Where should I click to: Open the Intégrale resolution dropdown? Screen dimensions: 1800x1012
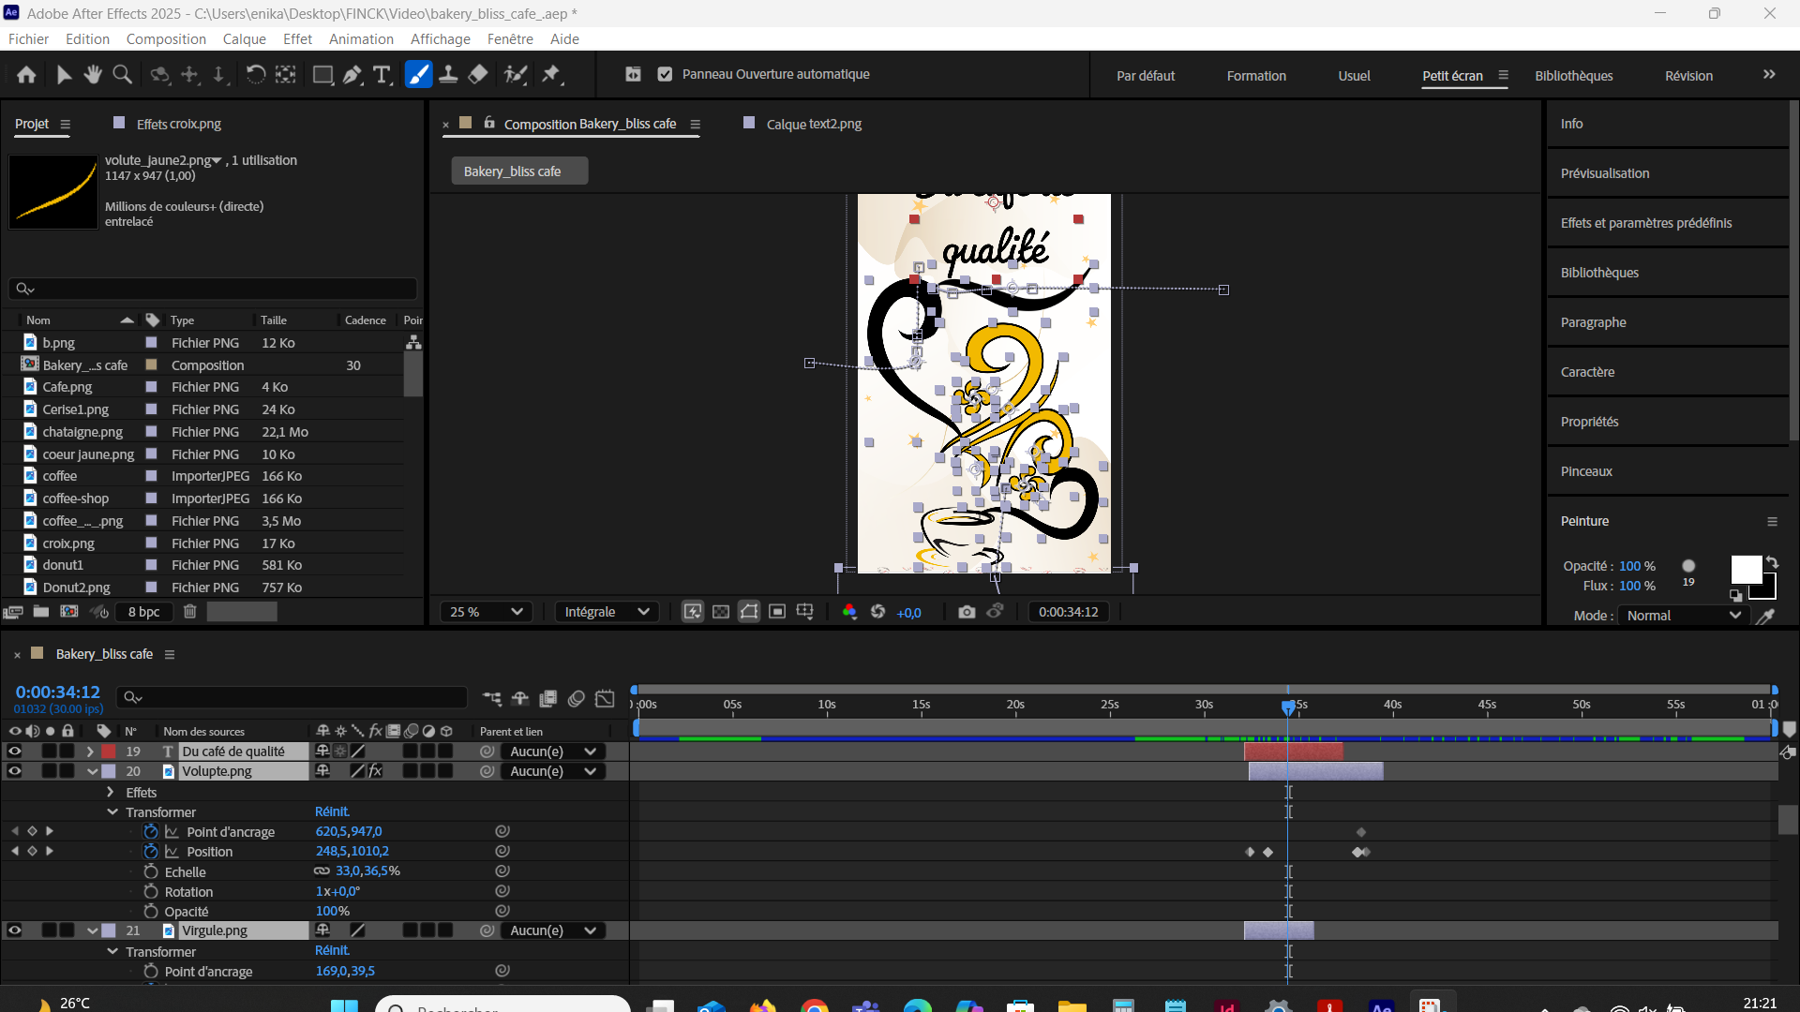607,612
